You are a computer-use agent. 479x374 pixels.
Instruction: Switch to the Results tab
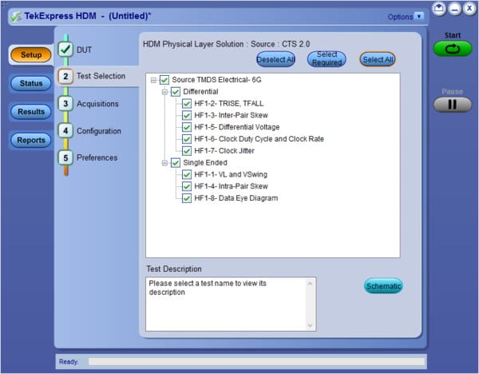31,112
